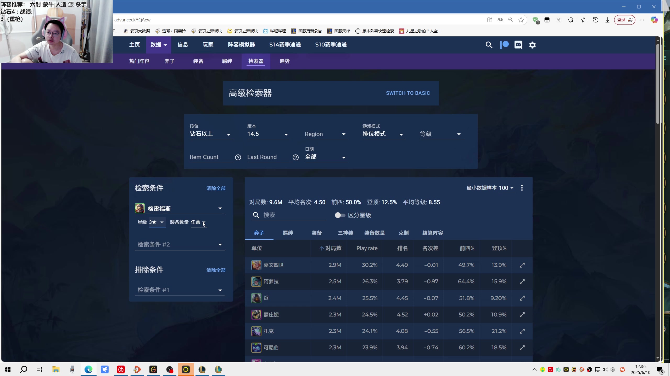Switch to the 羁绊 results tab
This screenshot has width=670, height=376.
(x=288, y=233)
